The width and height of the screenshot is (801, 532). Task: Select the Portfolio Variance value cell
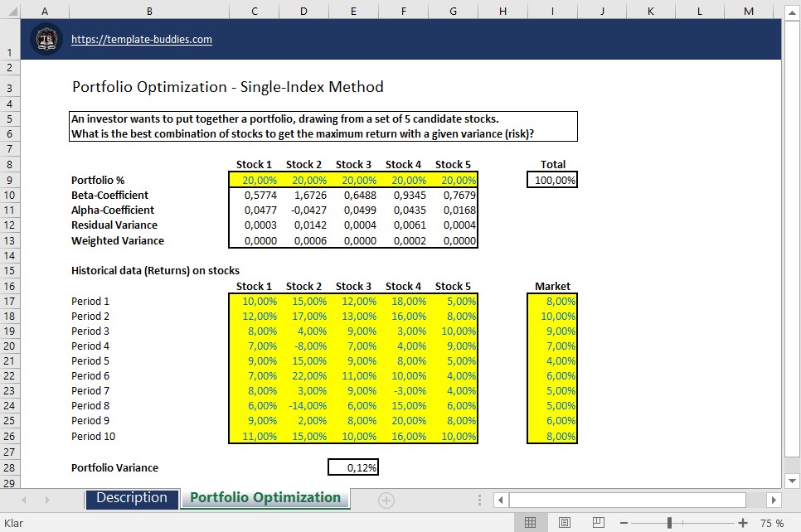pyautogui.click(x=353, y=467)
